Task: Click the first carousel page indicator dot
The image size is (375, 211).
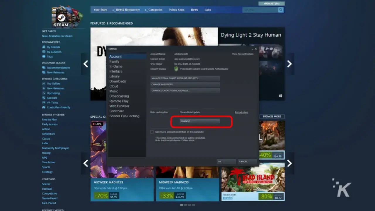Action: pos(182,205)
